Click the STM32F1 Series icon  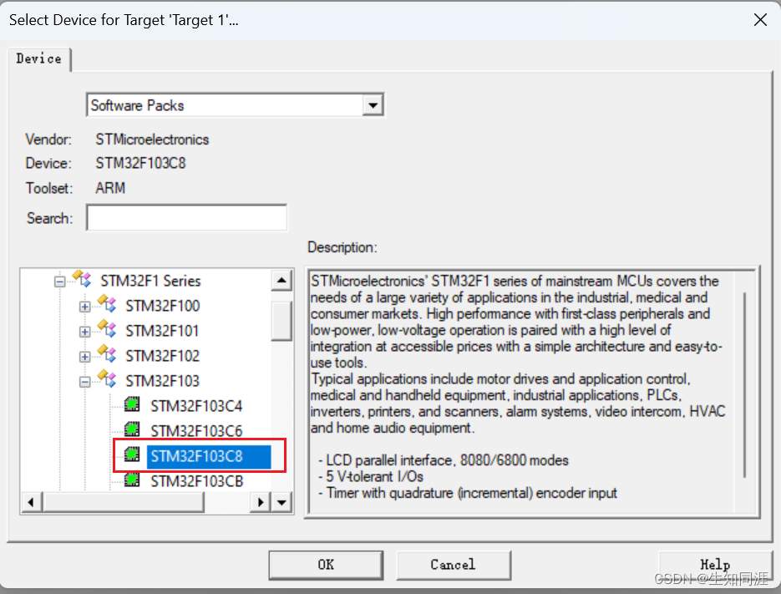pyautogui.click(x=80, y=281)
